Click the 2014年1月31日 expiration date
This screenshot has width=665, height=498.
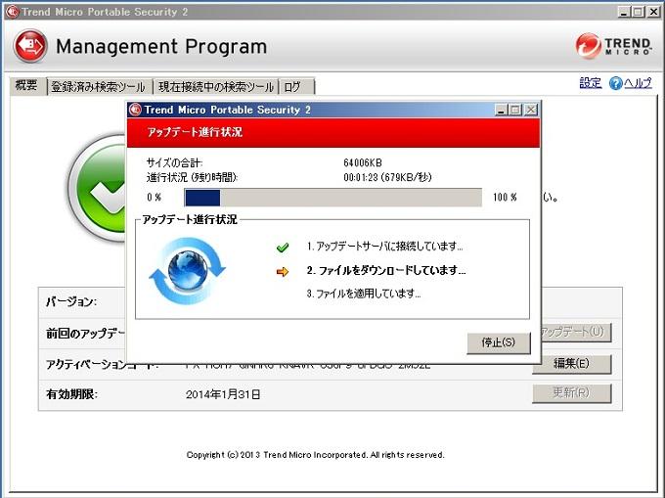tap(223, 394)
